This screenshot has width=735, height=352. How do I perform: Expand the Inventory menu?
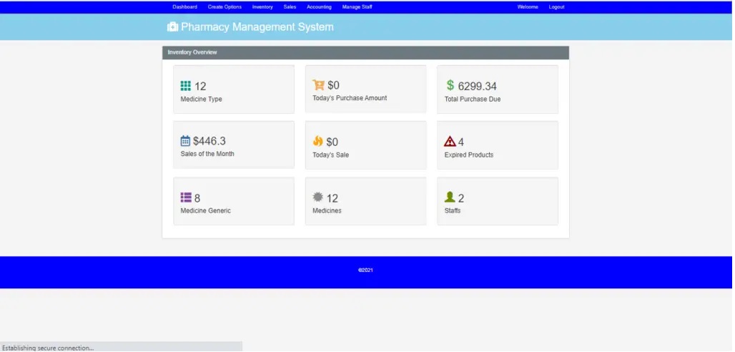(262, 7)
